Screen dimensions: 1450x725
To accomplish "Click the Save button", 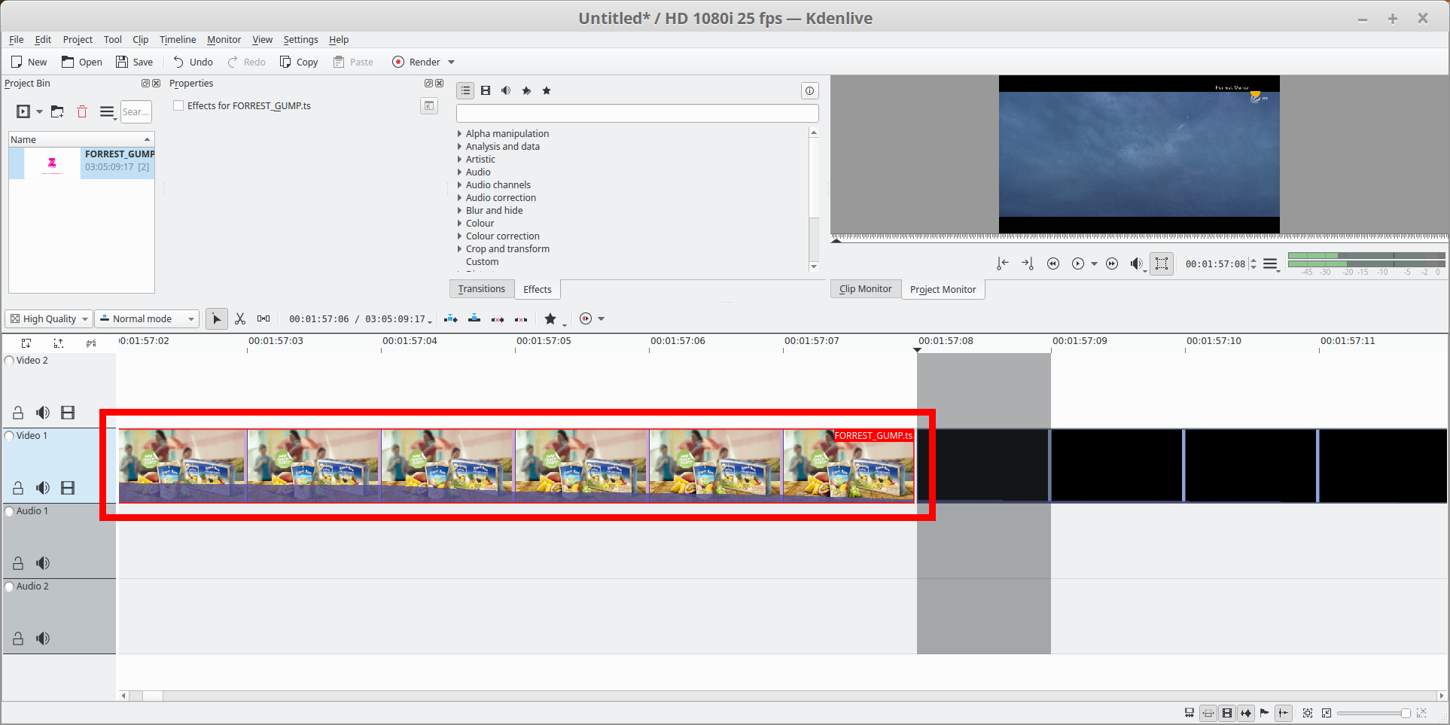I will pos(134,62).
